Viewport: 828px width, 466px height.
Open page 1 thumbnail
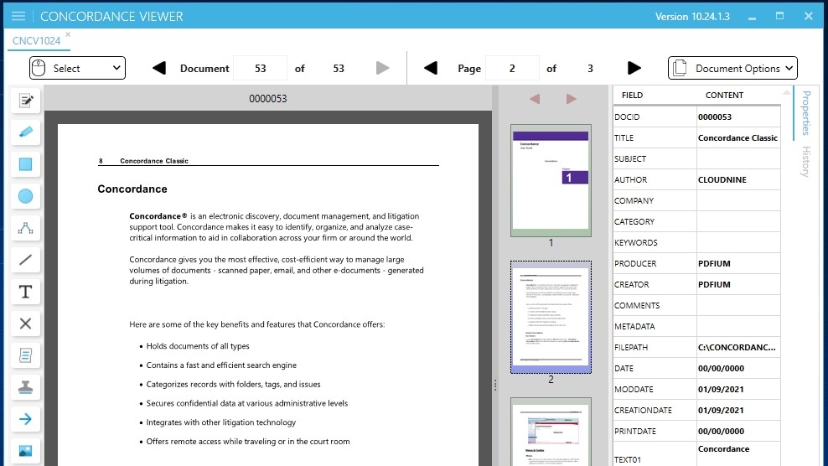coord(551,180)
